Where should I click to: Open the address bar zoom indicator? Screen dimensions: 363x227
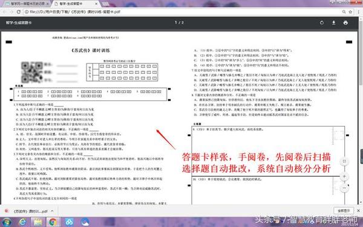click(344, 12)
